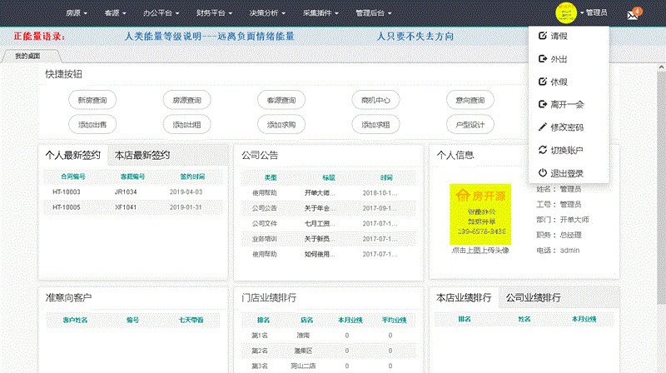666x373 pixels.
Task: Click the 商机中心 shortcut button
Action: (x=375, y=100)
